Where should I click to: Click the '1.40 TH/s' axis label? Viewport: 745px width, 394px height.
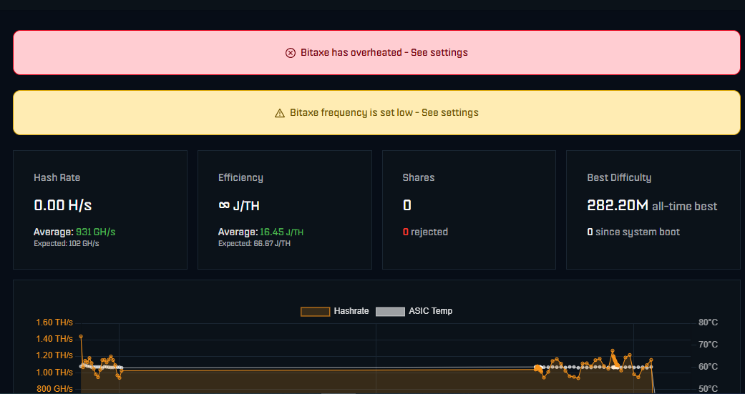54,339
